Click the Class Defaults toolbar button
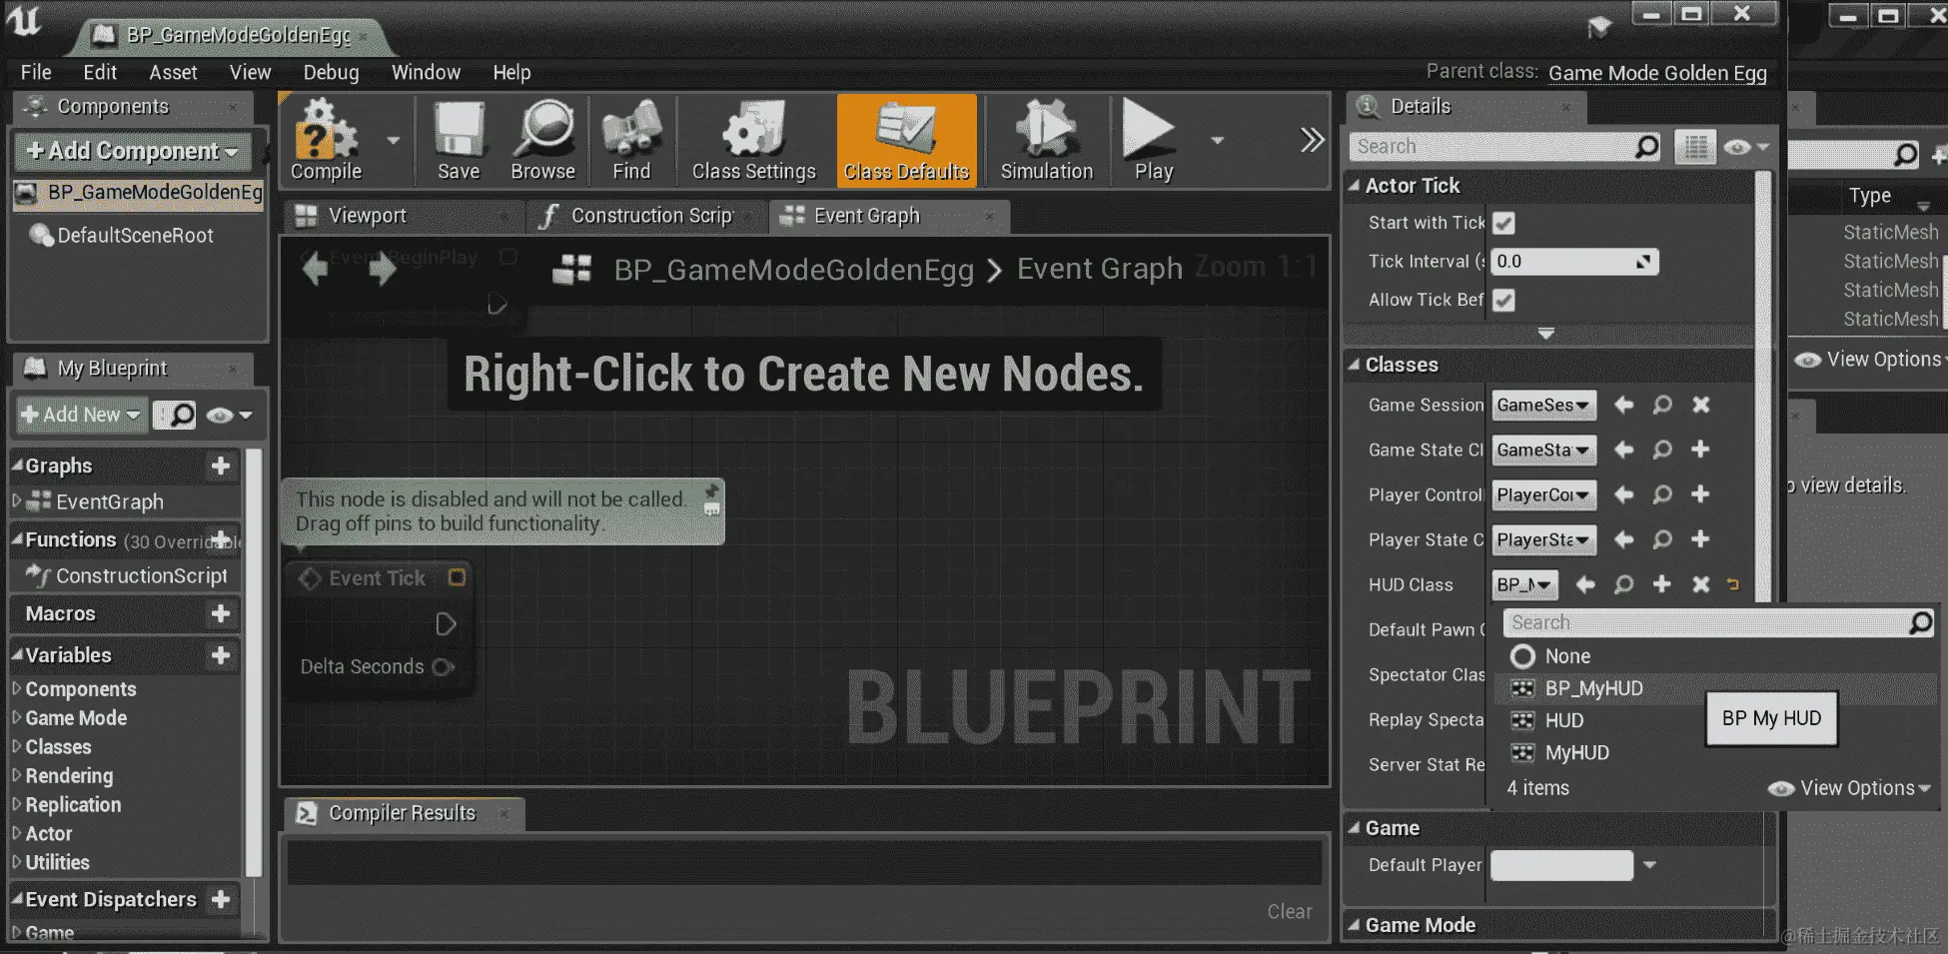This screenshot has width=1948, height=954. (906, 141)
